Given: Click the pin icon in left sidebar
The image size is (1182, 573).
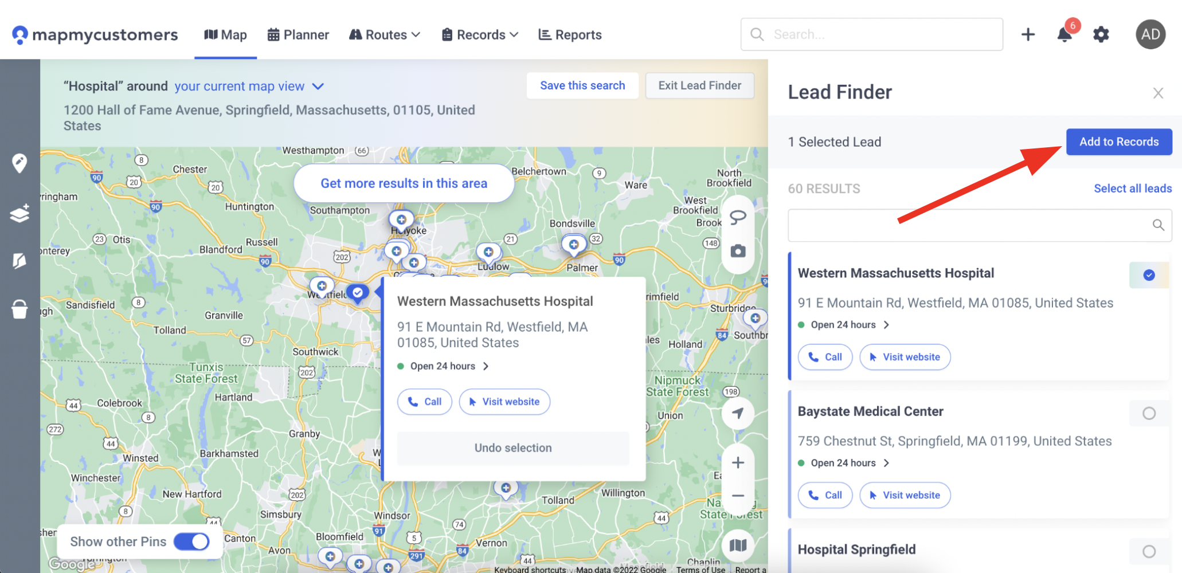Looking at the screenshot, I should (x=19, y=163).
